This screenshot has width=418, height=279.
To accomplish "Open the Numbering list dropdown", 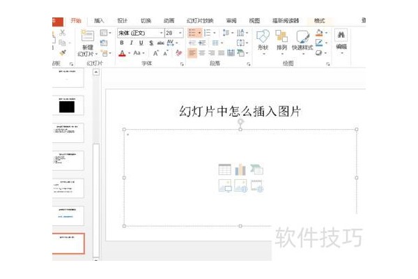I will [215, 33].
